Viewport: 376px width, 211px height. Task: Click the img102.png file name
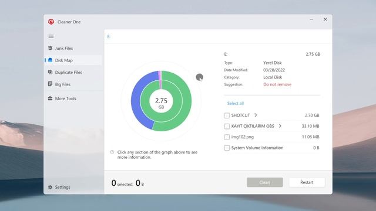click(243, 137)
